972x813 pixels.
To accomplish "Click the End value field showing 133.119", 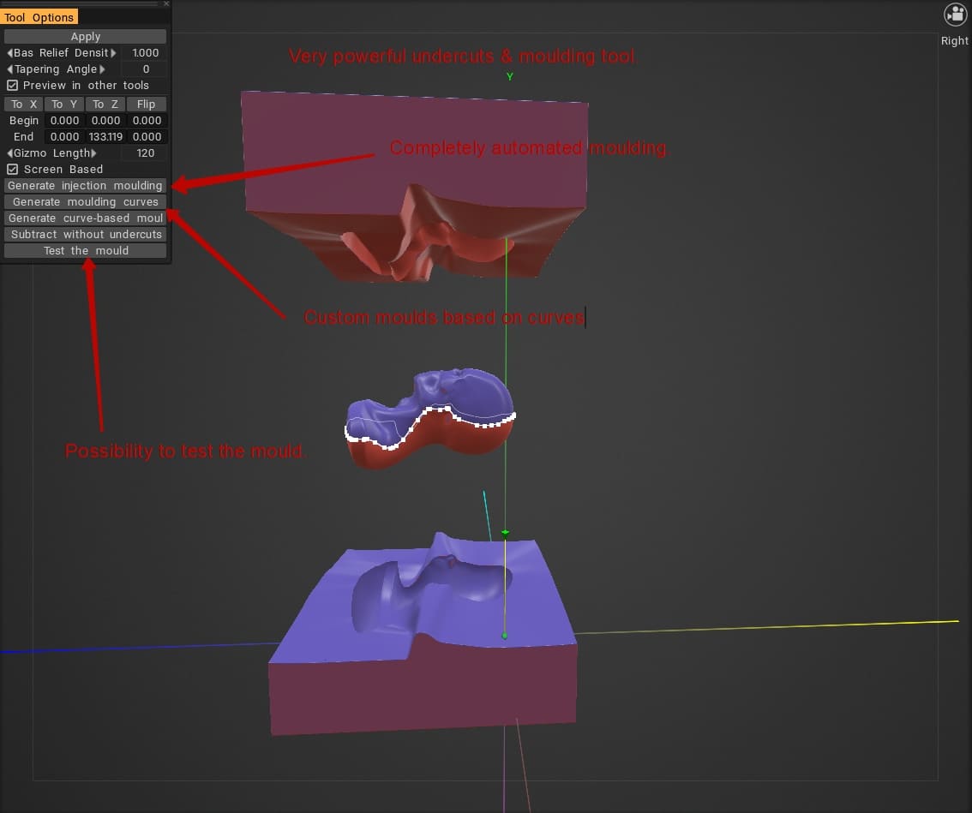I will click(x=105, y=136).
